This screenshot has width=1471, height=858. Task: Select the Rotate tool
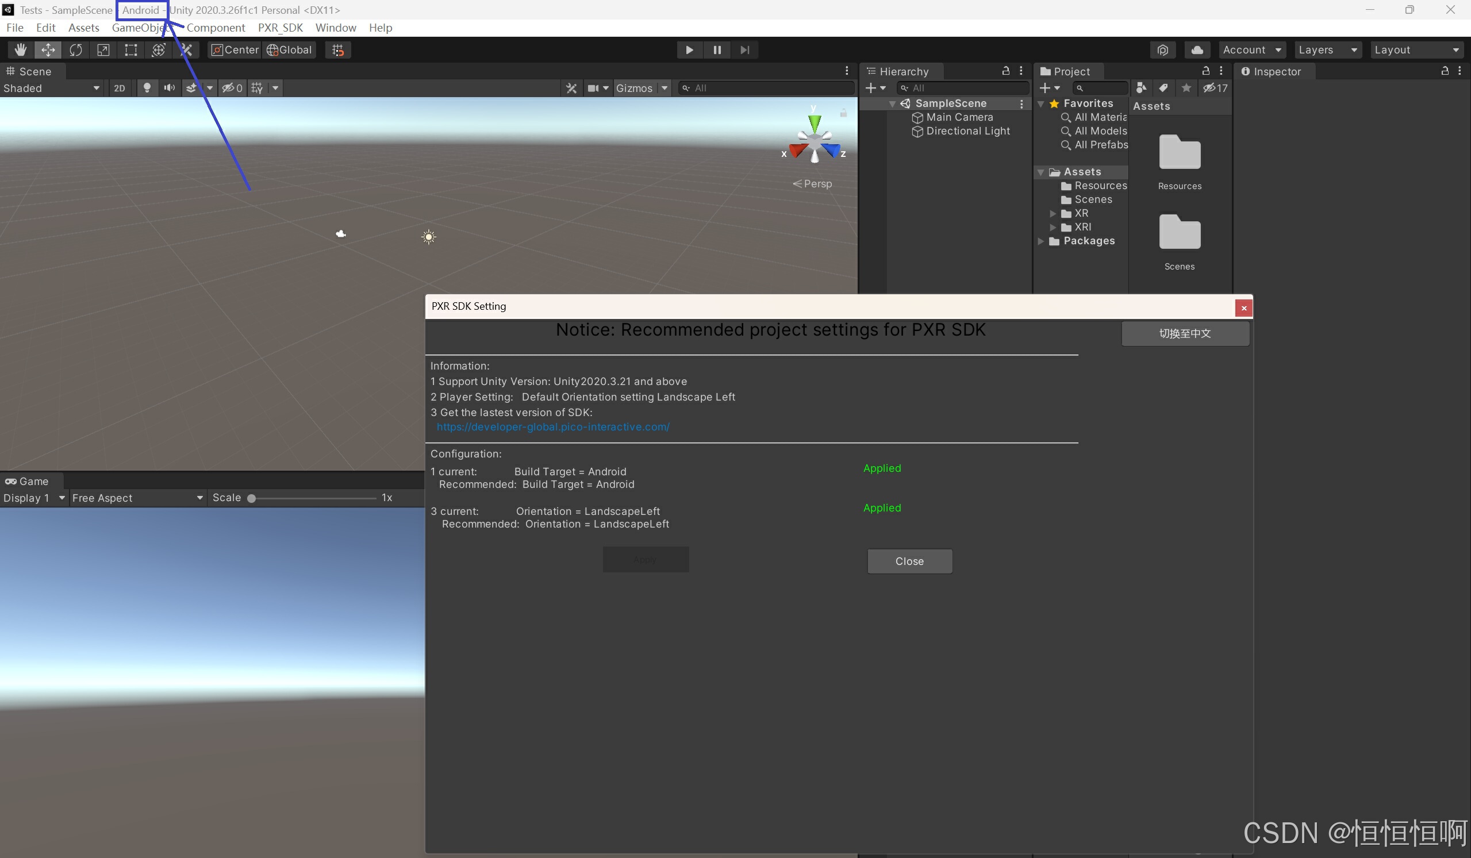tap(75, 49)
